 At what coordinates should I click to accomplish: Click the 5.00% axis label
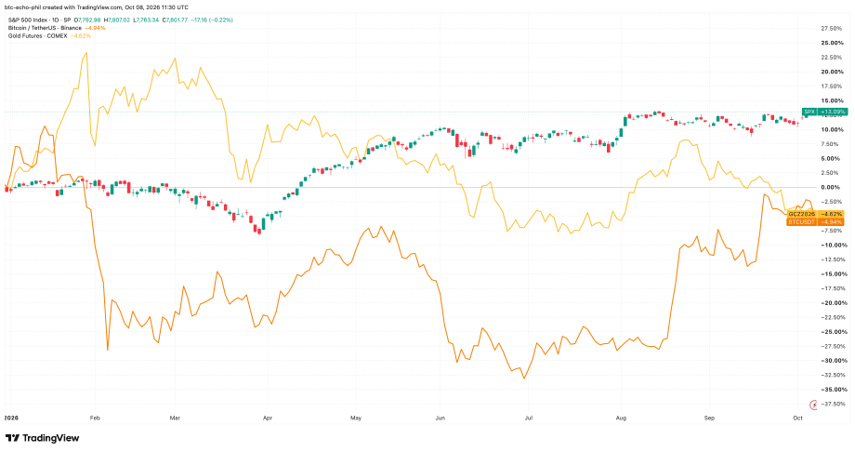click(833, 158)
